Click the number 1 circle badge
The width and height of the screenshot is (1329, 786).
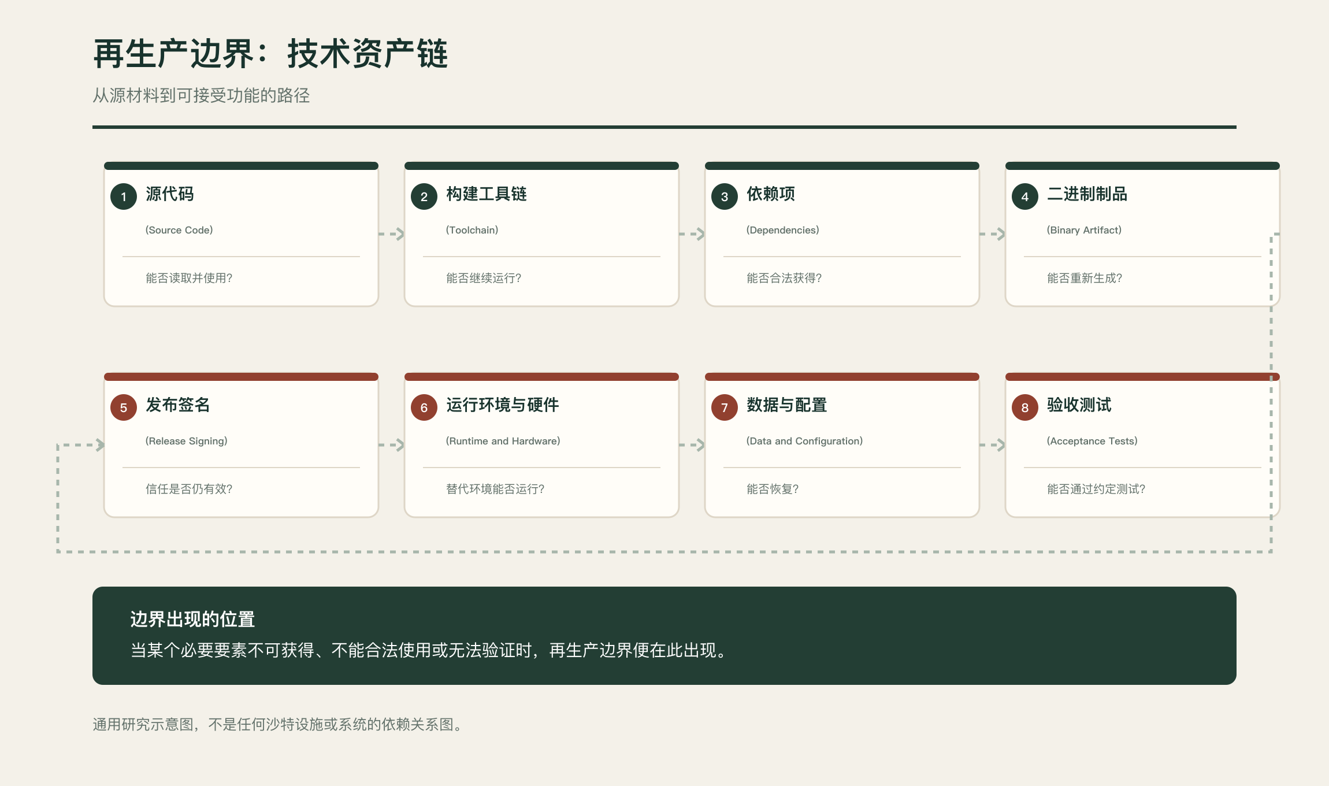(124, 196)
